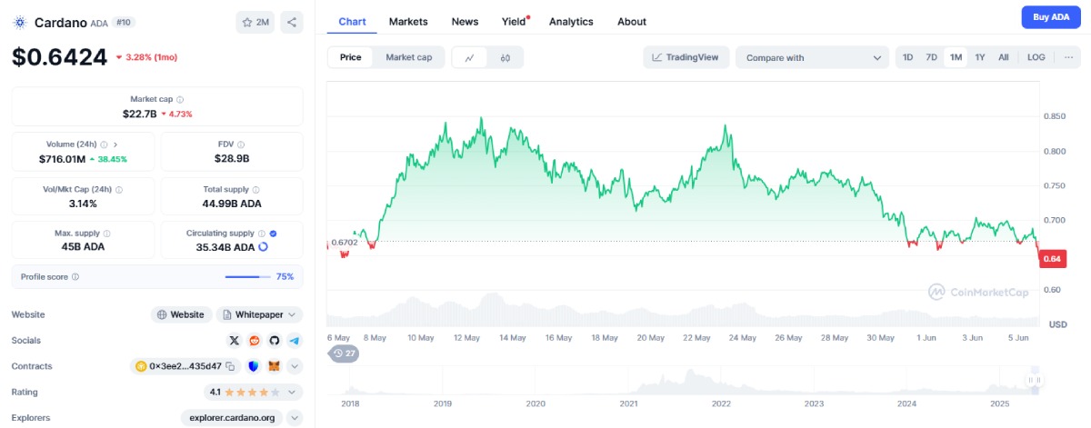Switch to candlestick chart view

click(505, 57)
